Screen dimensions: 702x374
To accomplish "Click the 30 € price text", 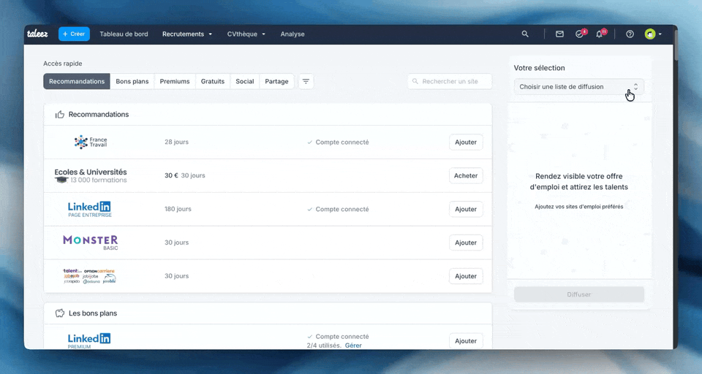I will pos(171,175).
